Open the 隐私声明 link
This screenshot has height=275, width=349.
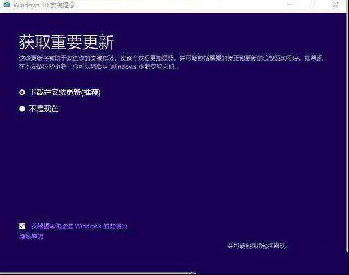pyautogui.click(x=31, y=236)
